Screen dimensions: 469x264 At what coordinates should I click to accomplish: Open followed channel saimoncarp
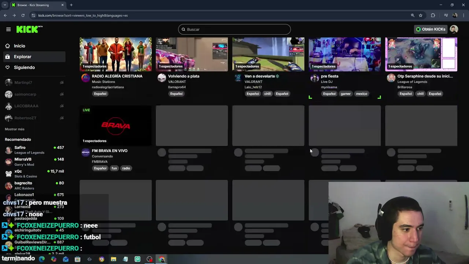point(34,94)
